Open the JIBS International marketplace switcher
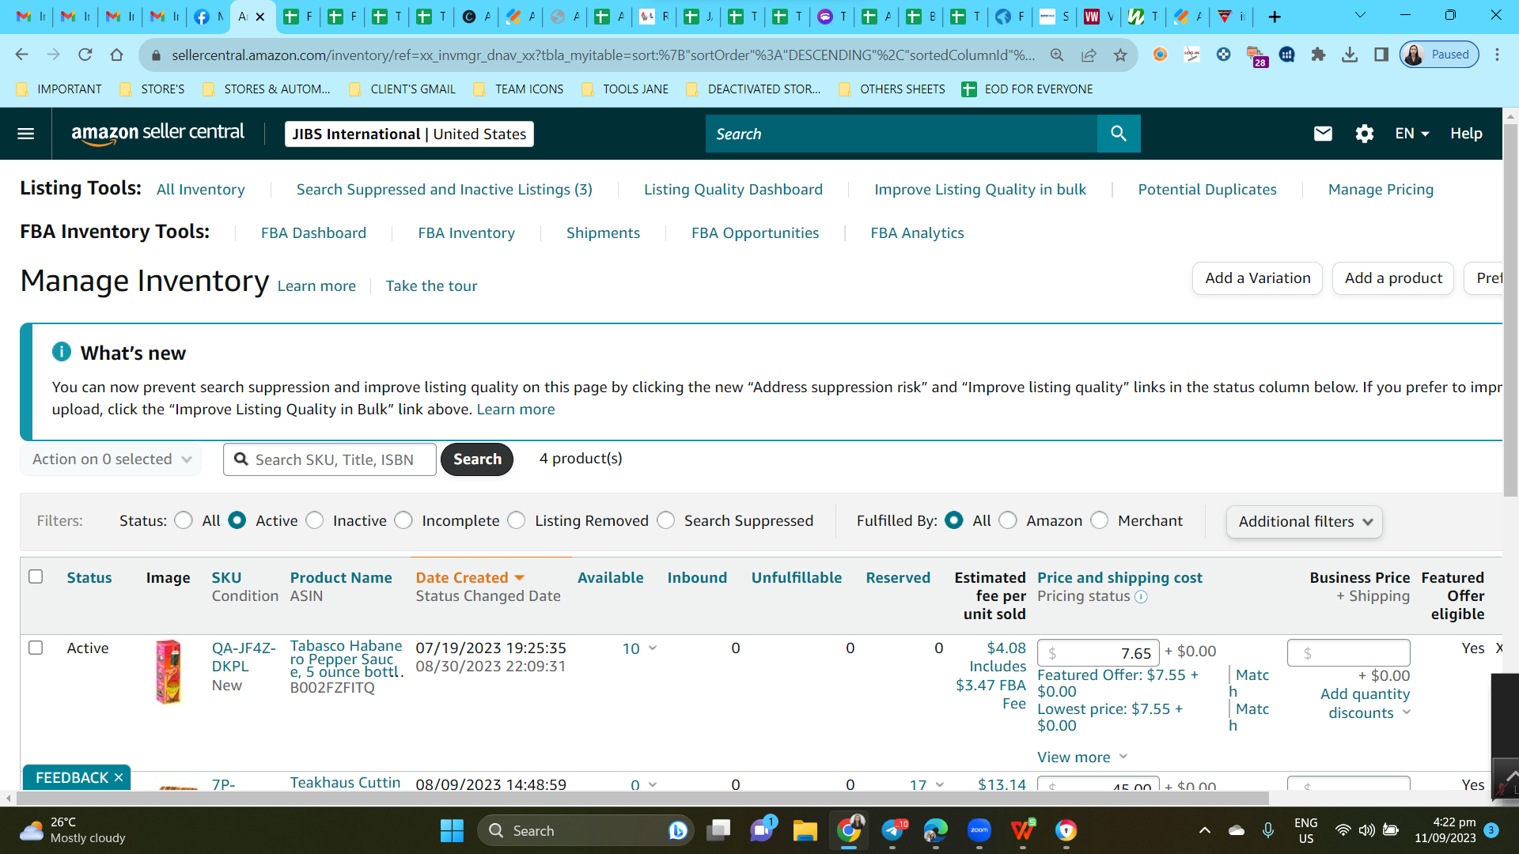Viewport: 1519px width, 854px height. click(409, 134)
